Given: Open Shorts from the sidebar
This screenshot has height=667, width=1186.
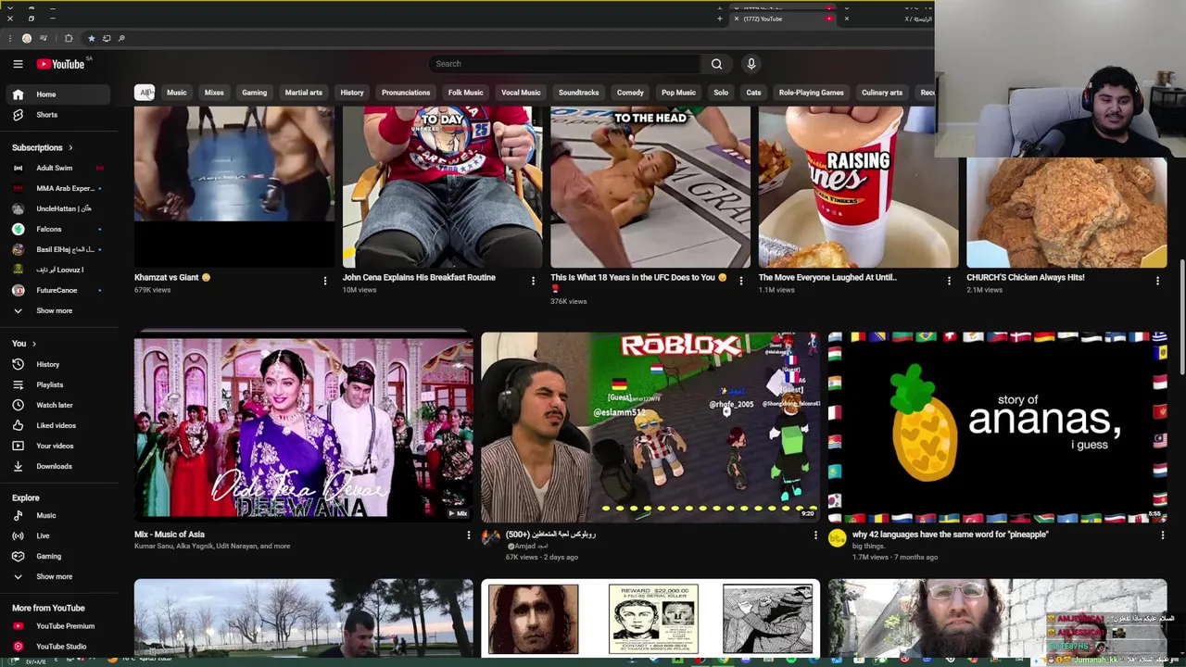Looking at the screenshot, I should click(59, 115).
